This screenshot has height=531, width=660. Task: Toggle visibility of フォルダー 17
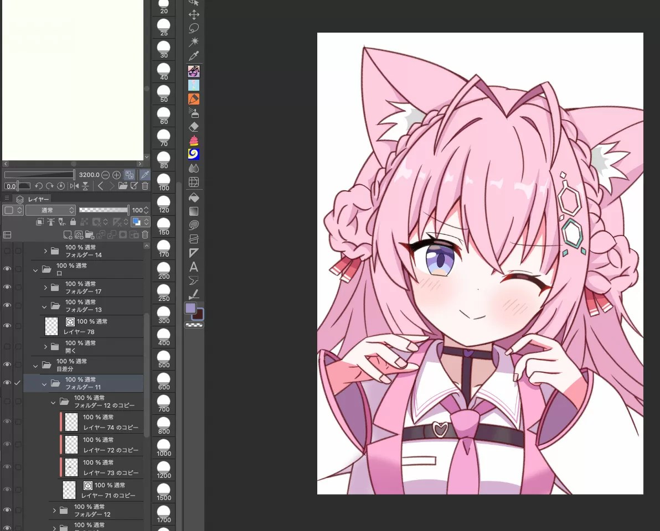click(7, 287)
